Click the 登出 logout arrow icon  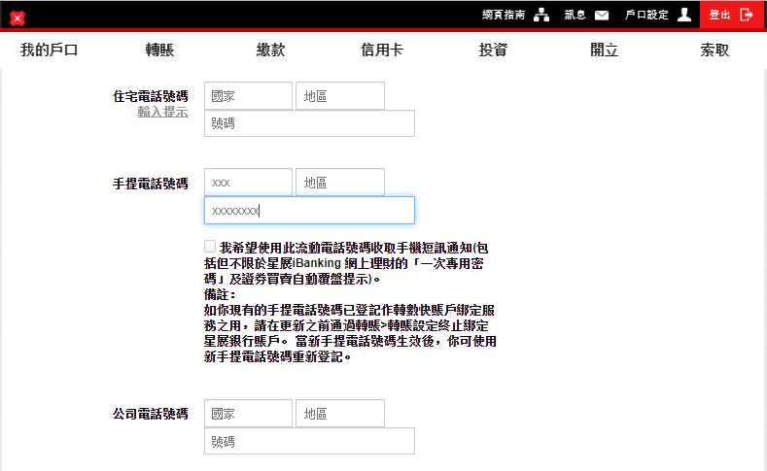tap(747, 15)
